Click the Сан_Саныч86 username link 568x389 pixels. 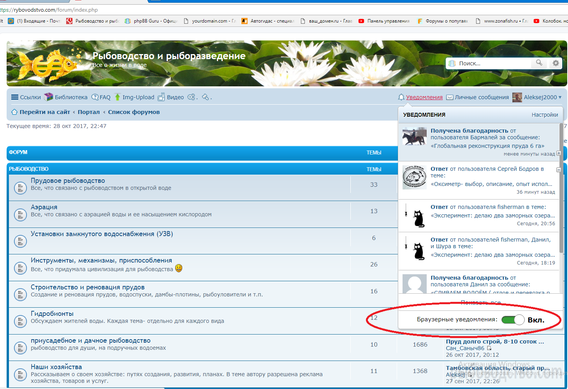(465, 348)
